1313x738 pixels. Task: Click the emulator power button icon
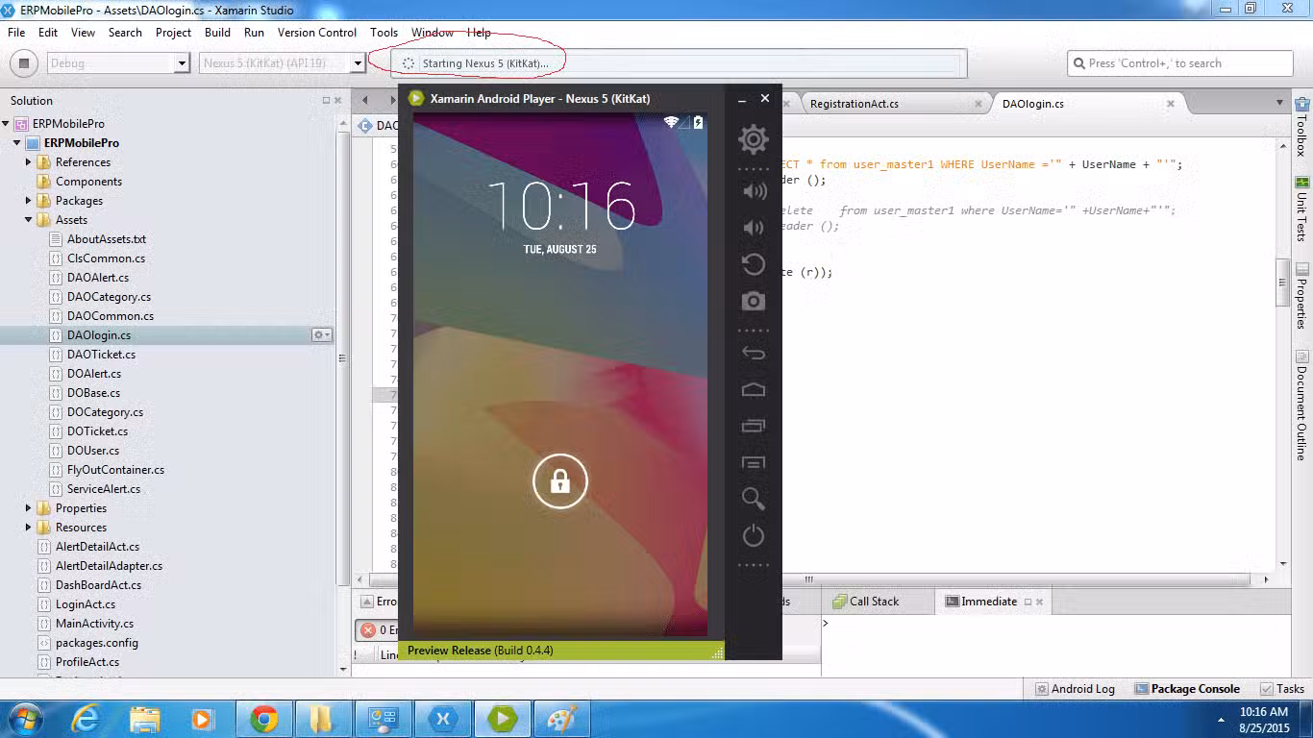(x=753, y=535)
